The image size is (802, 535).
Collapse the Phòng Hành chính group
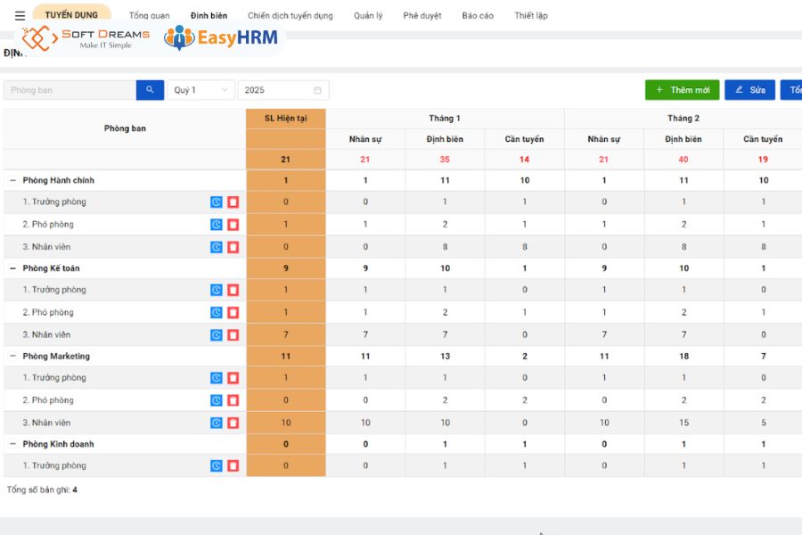coord(12,180)
